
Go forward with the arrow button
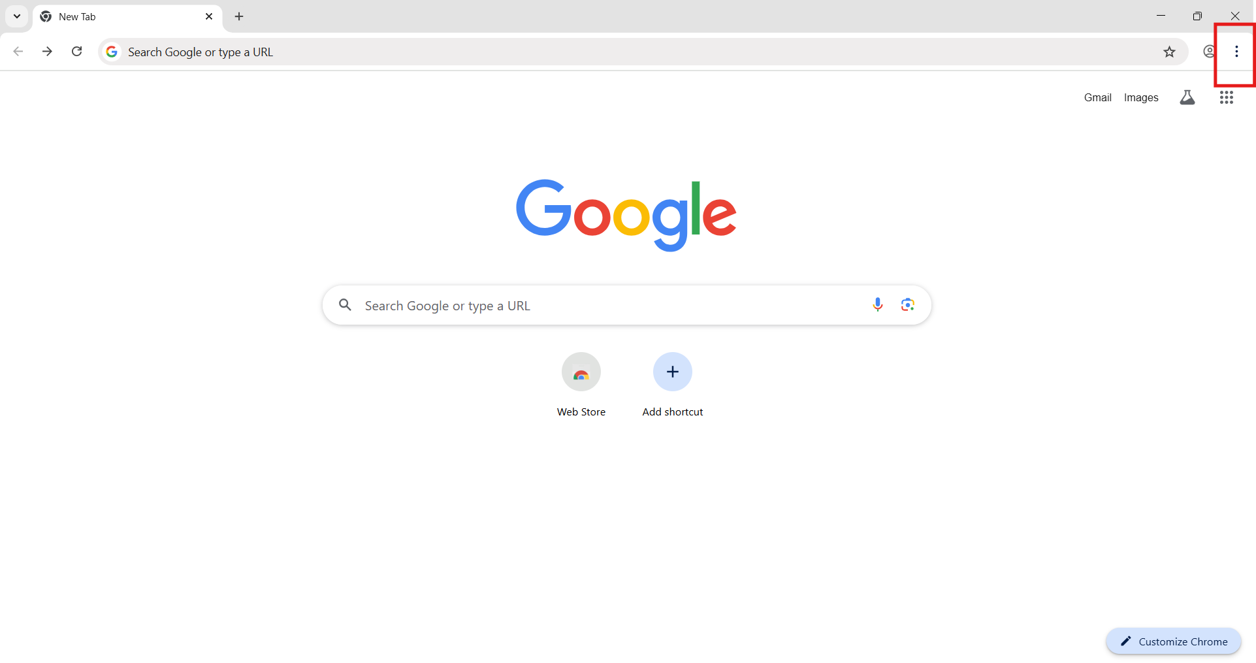point(47,52)
